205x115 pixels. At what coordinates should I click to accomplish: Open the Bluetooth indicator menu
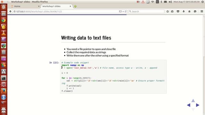pyautogui.click(x=161, y=2)
